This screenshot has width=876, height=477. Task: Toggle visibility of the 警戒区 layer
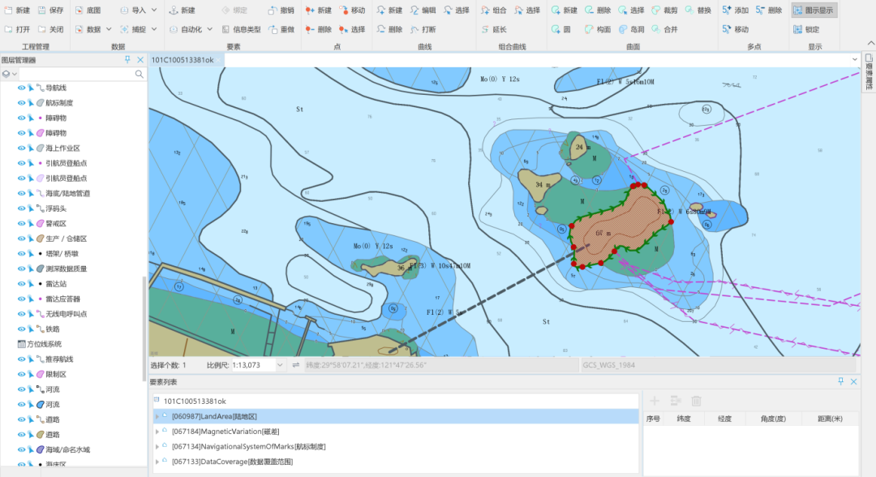22,223
